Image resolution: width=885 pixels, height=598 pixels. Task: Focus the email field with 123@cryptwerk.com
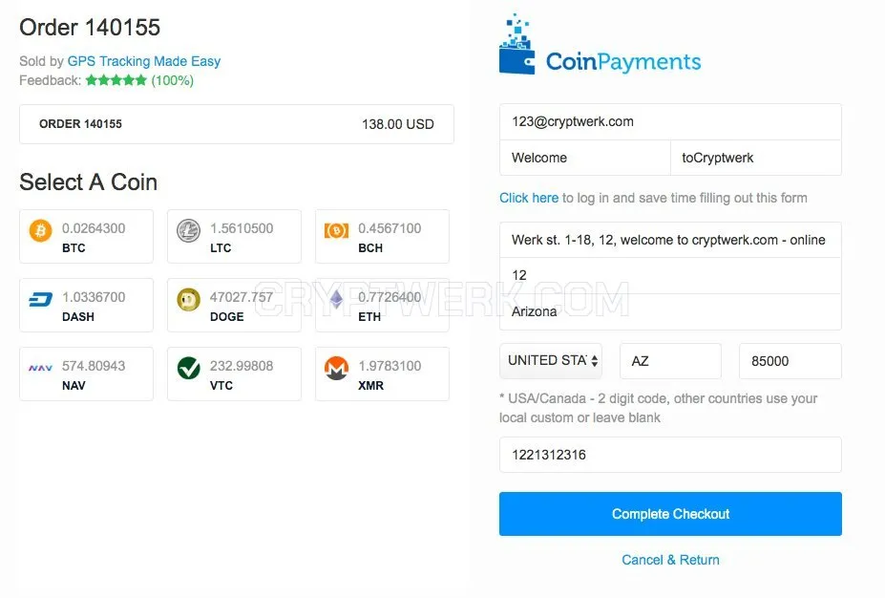tap(670, 122)
